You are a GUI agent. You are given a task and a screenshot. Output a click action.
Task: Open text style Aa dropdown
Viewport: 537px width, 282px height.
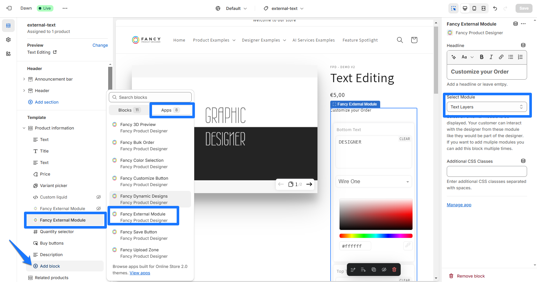tap(467, 57)
